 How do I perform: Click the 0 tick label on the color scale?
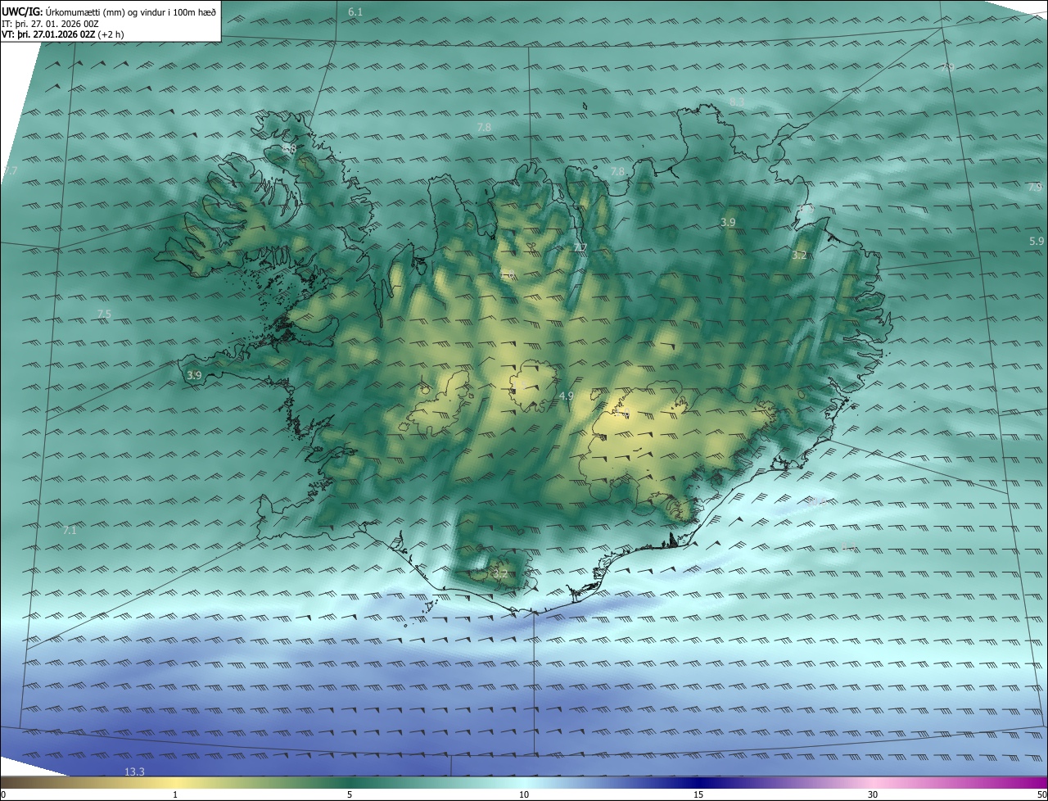(3, 794)
